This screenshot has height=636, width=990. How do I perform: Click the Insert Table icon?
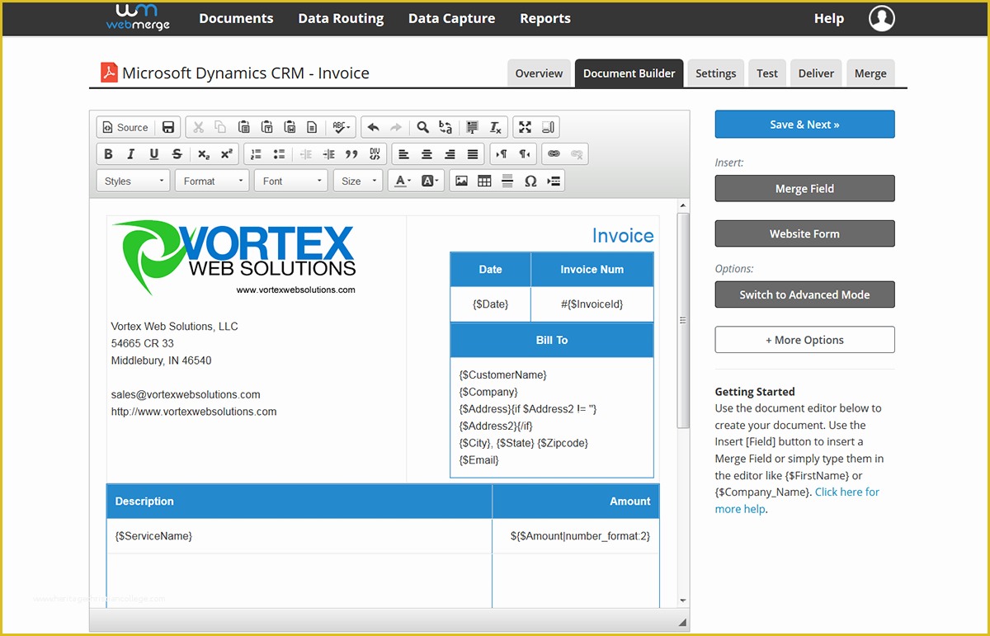(484, 181)
